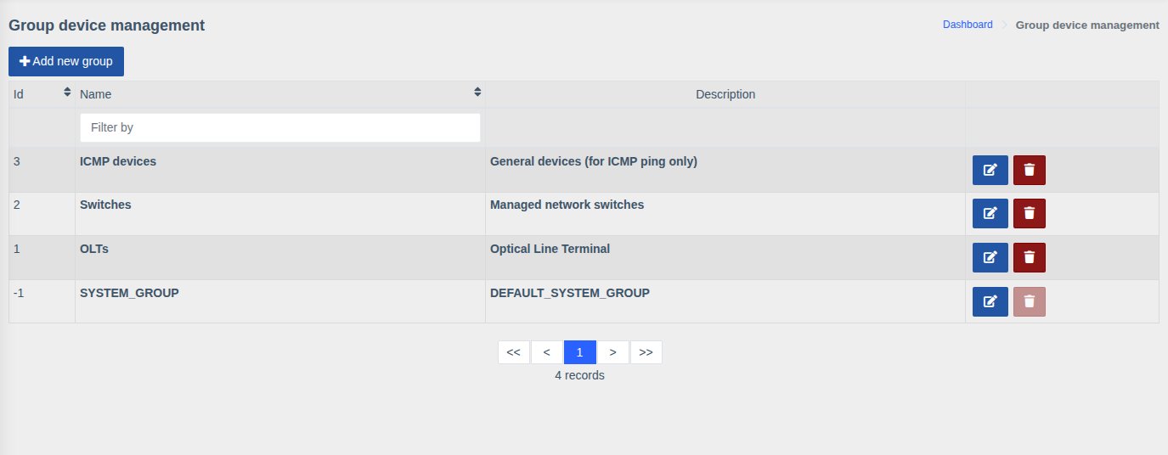Select the Switches name cell
Screen dimensions: 1168x455
coord(280,214)
